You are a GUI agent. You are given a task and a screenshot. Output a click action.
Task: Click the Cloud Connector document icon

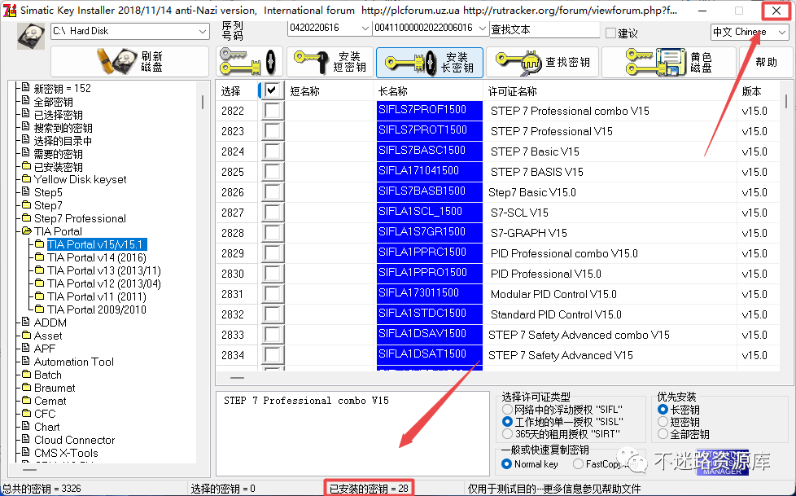pos(26,440)
